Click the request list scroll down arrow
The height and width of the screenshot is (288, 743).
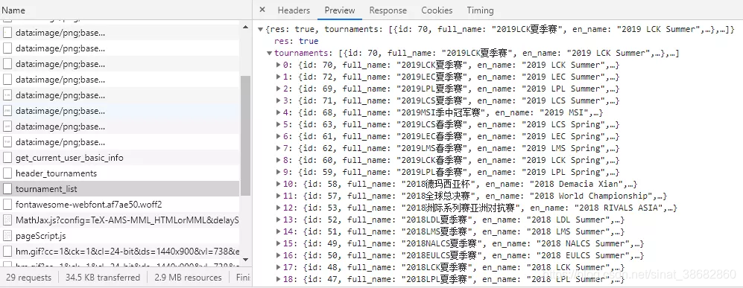pyautogui.click(x=245, y=259)
